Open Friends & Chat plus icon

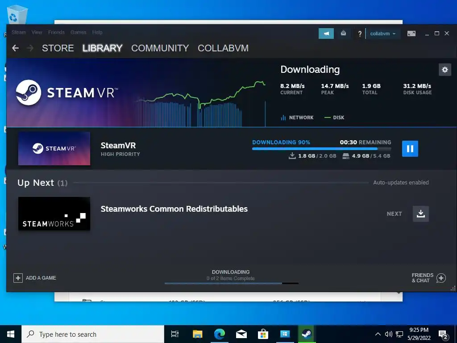[441, 278]
